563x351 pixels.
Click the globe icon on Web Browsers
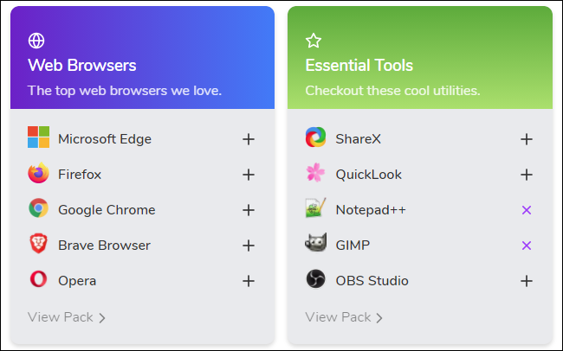point(36,41)
